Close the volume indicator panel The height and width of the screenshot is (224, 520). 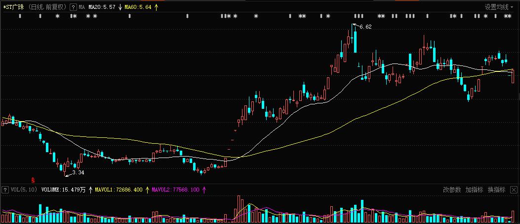[x=514, y=190]
